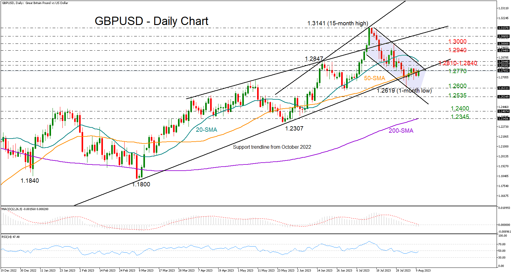513x274 pixels.
Task: Click the green 1.2770 level label
Action: 457,71
